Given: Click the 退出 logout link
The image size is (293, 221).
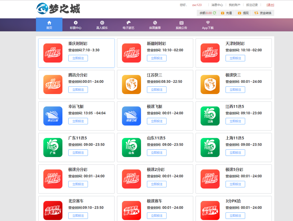Looking at the screenshot, I should point(270,5).
